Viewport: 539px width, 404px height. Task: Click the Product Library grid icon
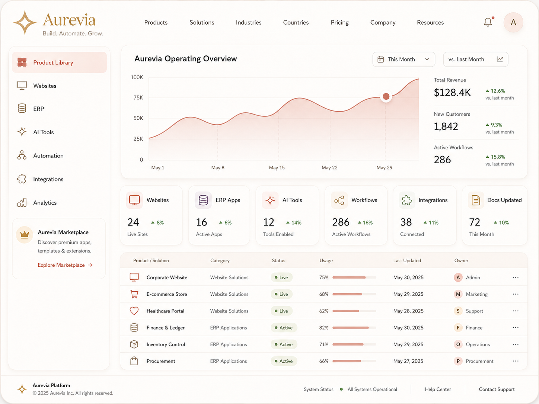pyautogui.click(x=22, y=62)
